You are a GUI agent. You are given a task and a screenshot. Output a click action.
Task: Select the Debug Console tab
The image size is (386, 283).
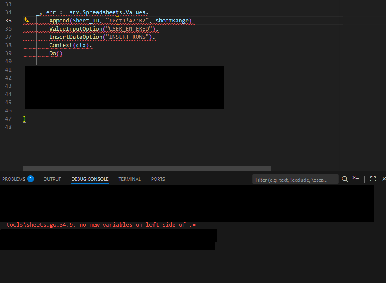pyautogui.click(x=90, y=179)
